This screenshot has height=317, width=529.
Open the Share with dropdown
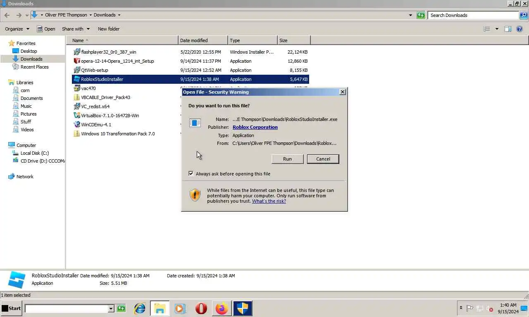[76, 29]
